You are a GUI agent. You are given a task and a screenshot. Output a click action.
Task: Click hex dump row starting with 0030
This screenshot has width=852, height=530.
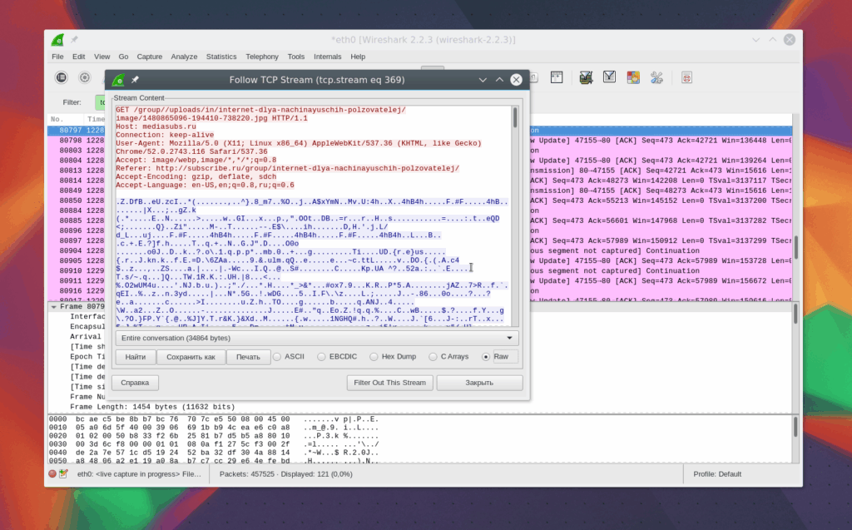click(x=214, y=444)
